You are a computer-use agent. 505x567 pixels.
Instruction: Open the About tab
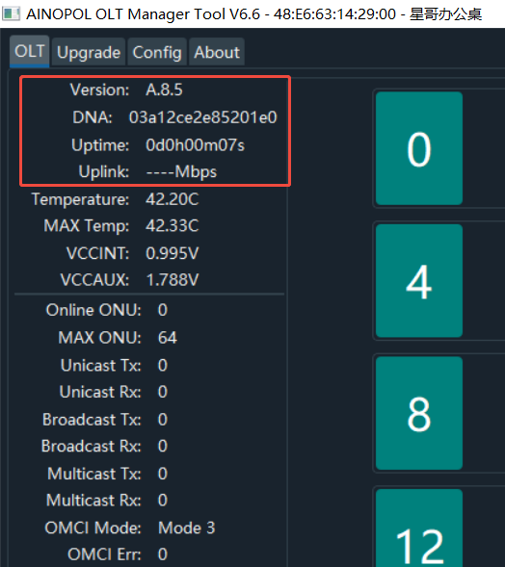click(x=217, y=52)
